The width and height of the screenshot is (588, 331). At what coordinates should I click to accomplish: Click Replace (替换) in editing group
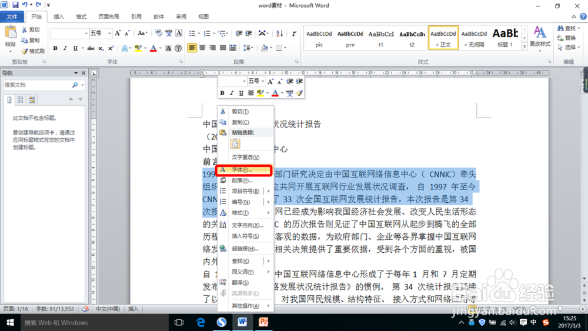(567, 38)
